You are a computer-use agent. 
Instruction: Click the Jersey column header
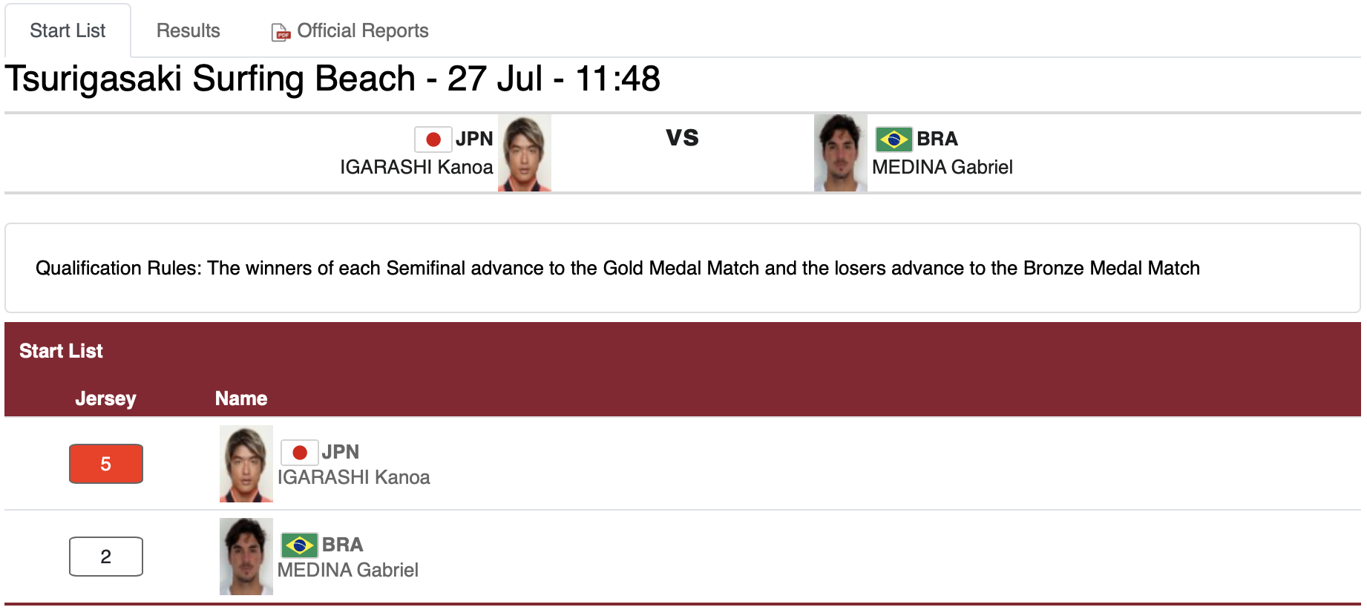105,399
